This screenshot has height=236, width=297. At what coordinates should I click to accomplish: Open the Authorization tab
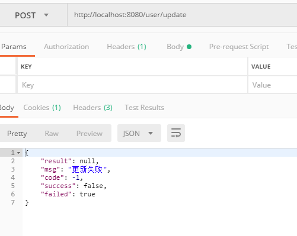pos(66,47)
